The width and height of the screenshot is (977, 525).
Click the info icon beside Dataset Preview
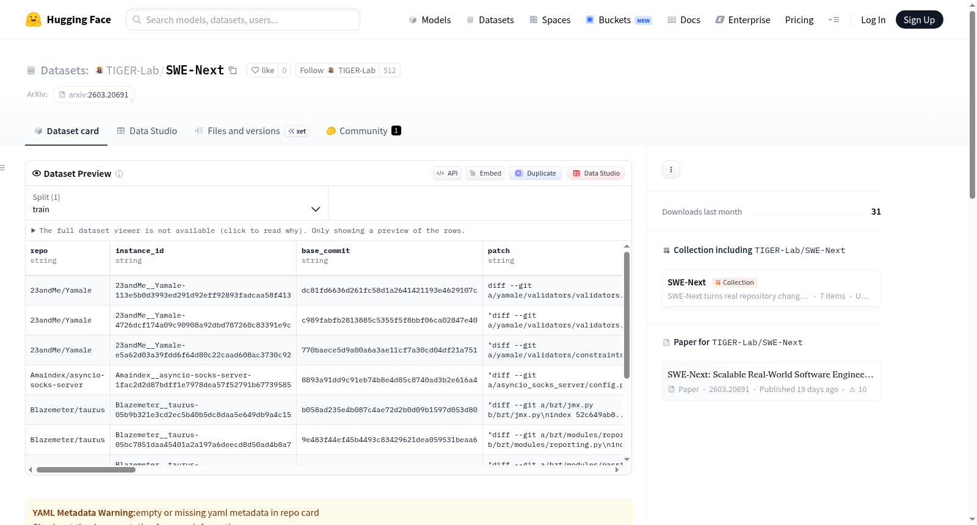coord(119,174)
